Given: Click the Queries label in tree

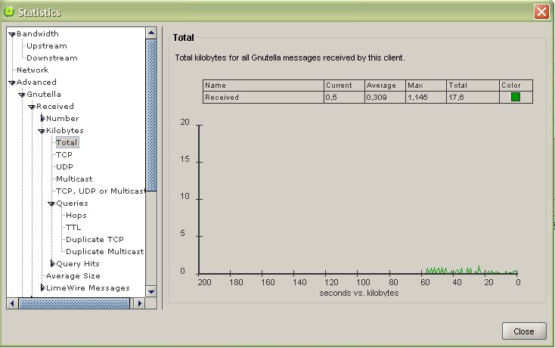Looking at the screenshot, I should 72,204.
